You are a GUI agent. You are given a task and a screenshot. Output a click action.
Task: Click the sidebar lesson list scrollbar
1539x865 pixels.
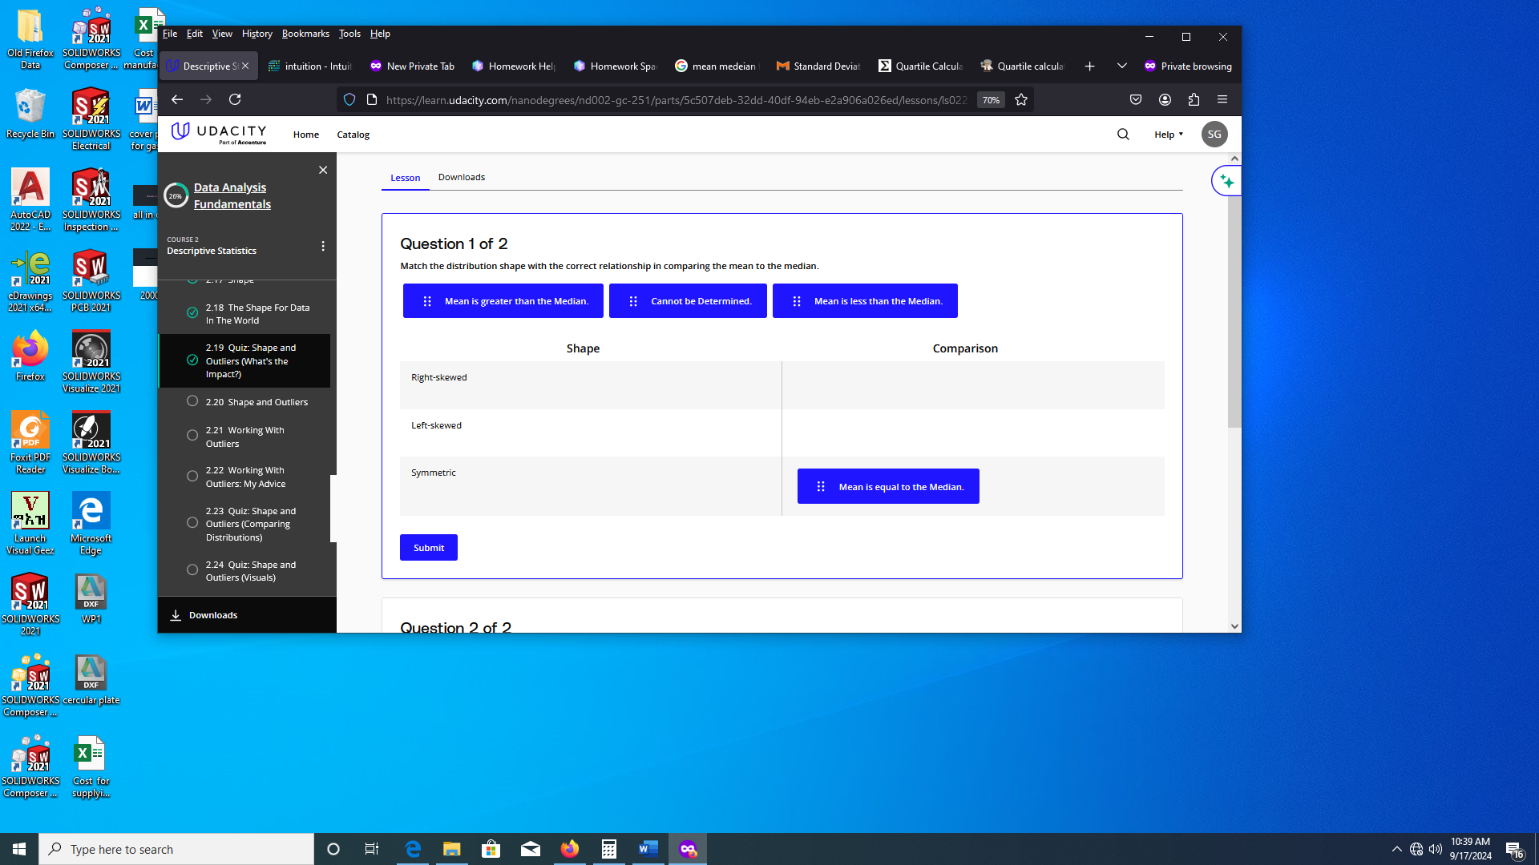333,509
